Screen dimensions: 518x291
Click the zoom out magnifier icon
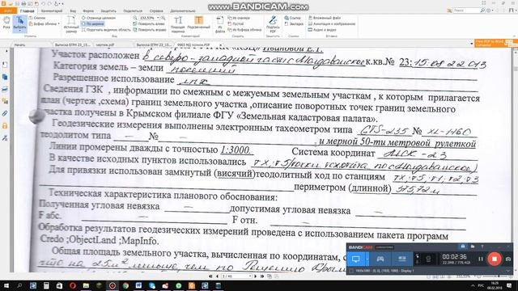135,18
